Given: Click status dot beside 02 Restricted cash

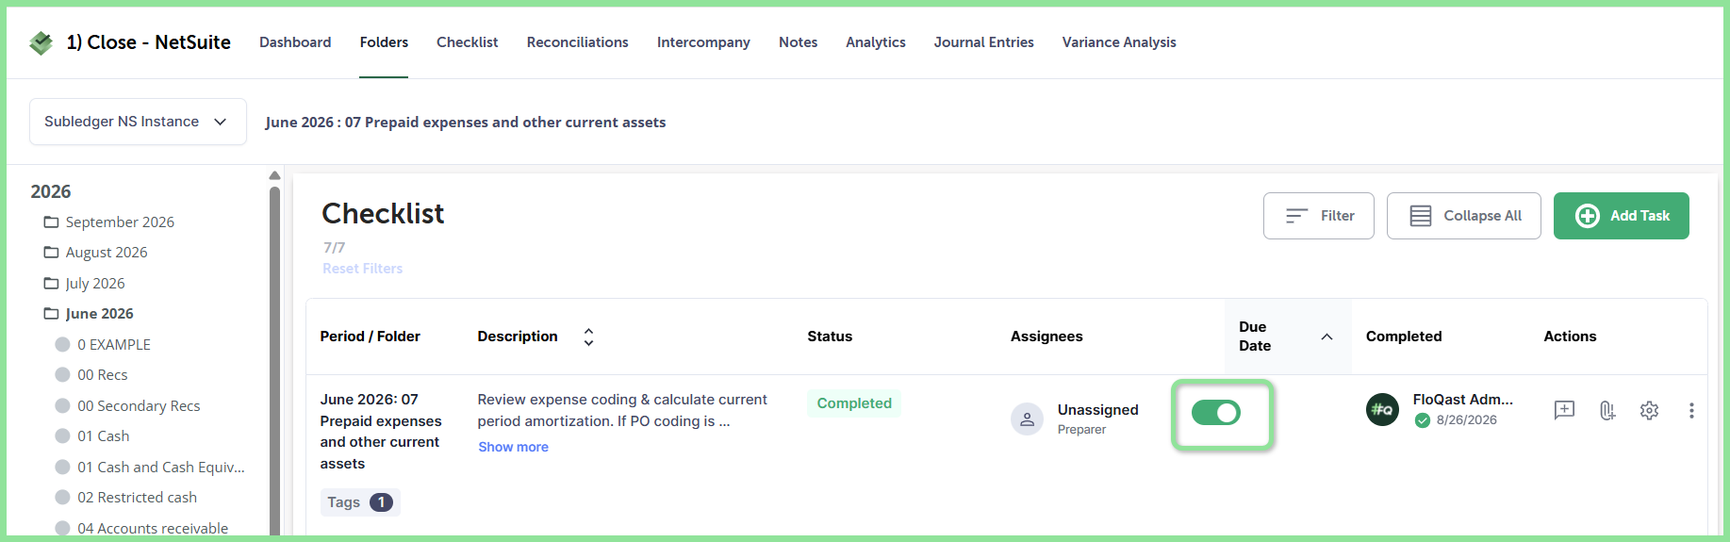Looking at the screenshot, I should [62, 498].
